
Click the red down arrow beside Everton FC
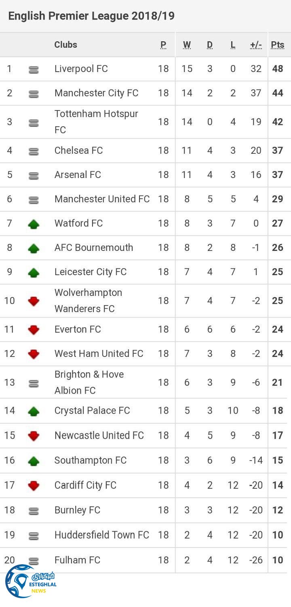click(x=34, y=330)
